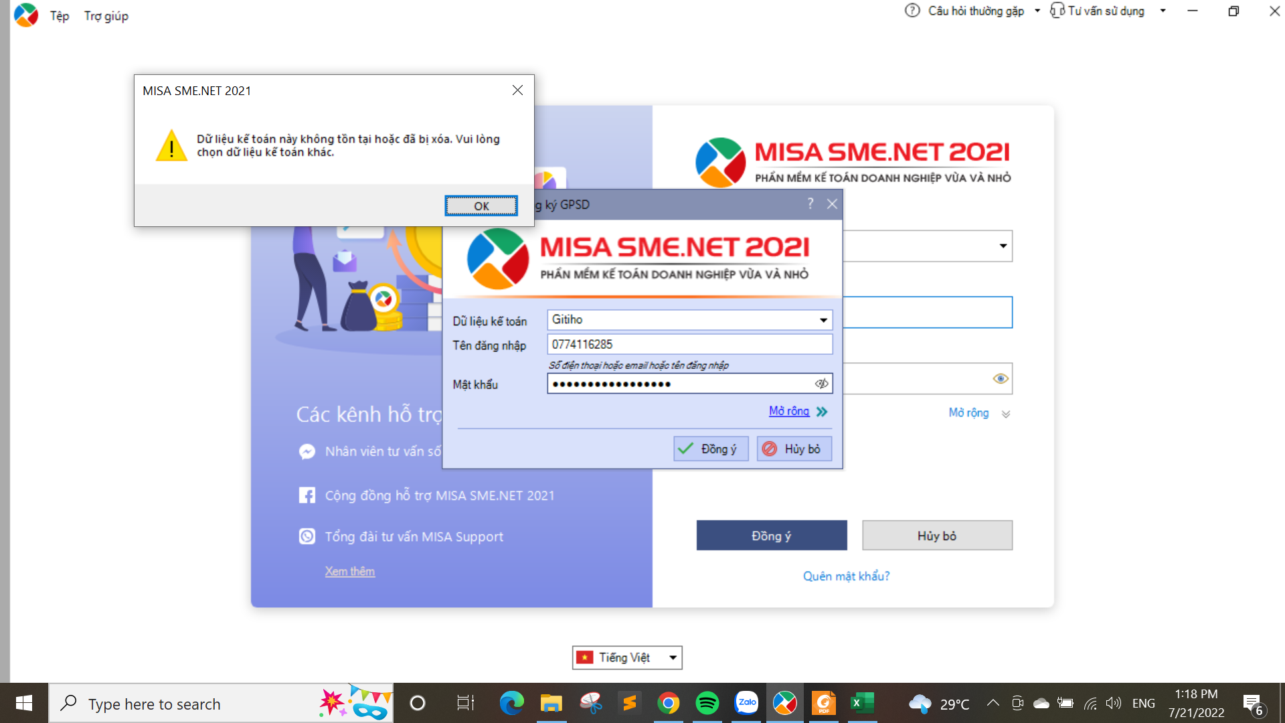The image size is (1285, 723).
Task: Click the taskbar search box
Action: (221, 703)
